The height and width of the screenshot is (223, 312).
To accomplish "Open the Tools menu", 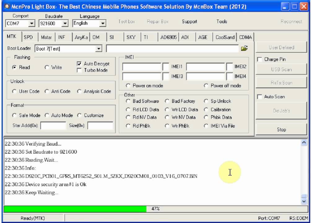I will click(222, 21).
